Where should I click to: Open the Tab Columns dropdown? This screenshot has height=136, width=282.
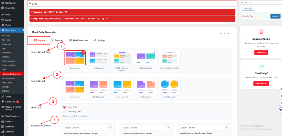click(x=146, y=127)
